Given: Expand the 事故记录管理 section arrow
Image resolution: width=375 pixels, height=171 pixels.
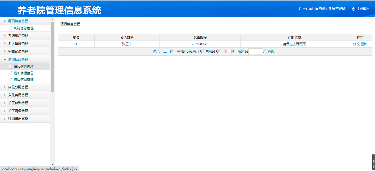Looking at the screenshot, I should tap(5, 52).
